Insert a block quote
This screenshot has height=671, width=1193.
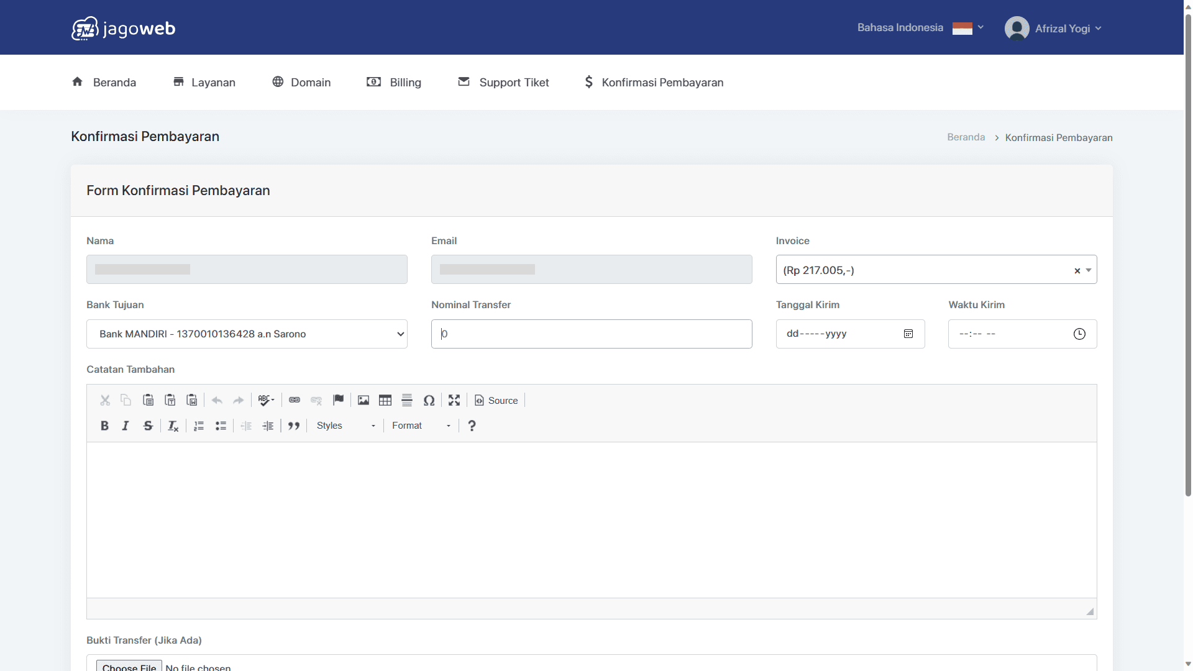point(294,426)
